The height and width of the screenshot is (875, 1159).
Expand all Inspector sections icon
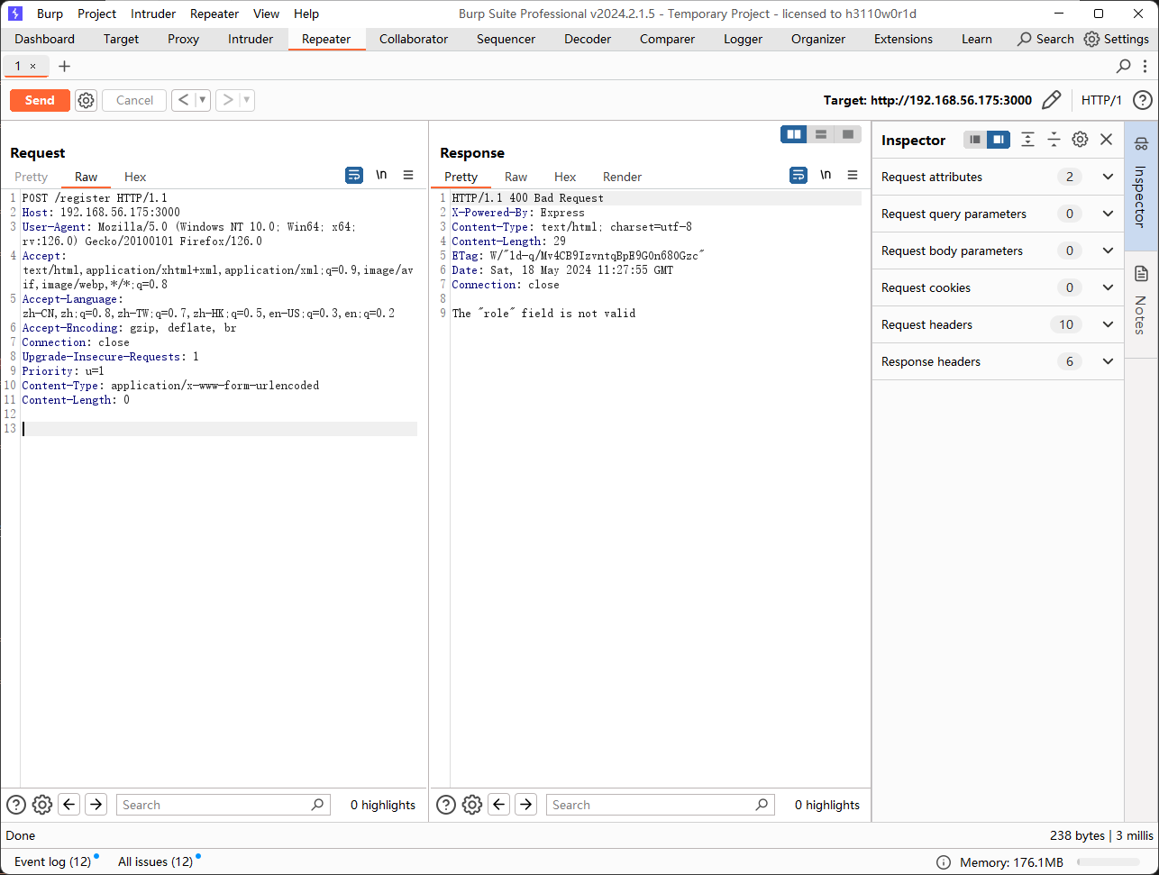[1027, 140]
